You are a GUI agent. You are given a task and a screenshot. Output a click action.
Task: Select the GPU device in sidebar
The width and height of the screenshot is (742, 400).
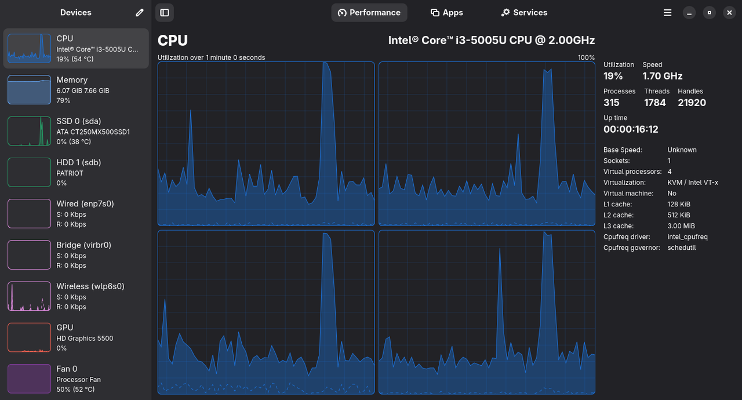76,337
